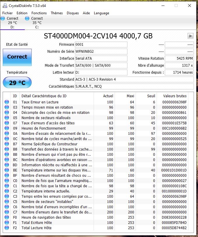Open the Fonctions menu
198x237 pixels.
tap(39, 13)
